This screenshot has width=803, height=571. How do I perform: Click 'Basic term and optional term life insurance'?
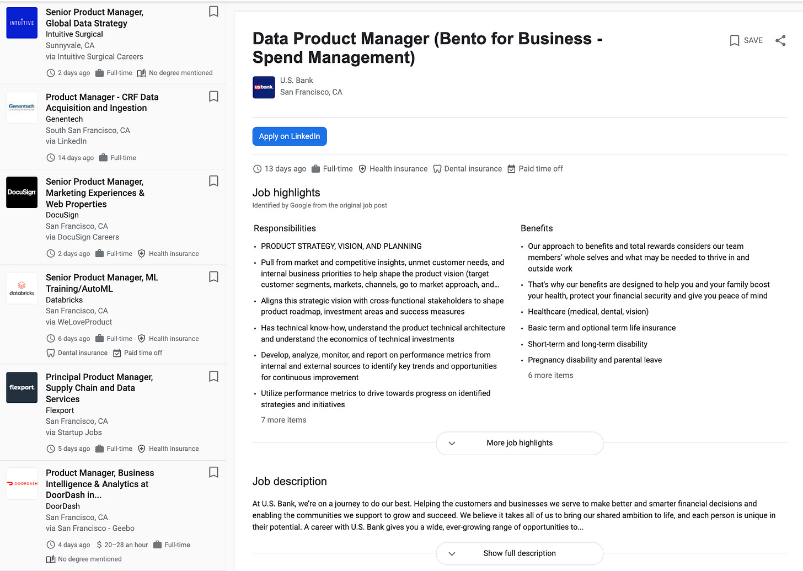tap(602, 328)
